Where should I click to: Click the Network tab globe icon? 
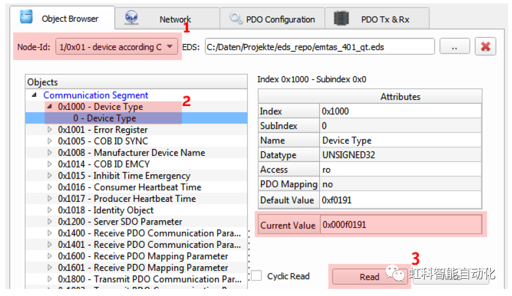130,17
